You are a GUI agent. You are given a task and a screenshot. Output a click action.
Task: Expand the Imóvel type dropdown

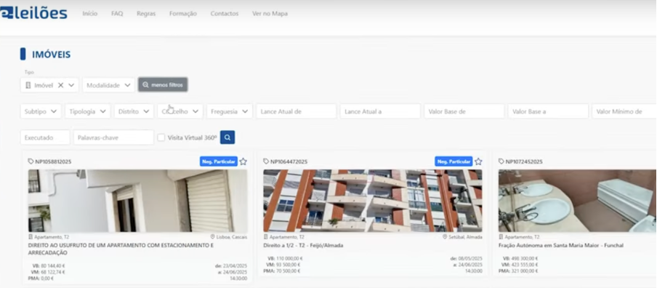[x=71, y=85]
